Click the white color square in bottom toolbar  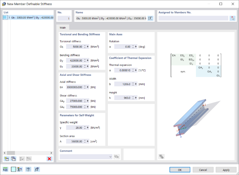pyautogui.click(x=14, y=169)
